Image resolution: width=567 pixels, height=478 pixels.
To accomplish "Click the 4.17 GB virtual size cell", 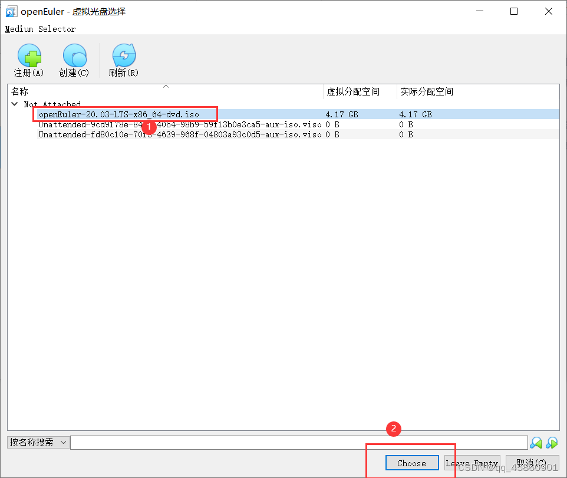I will tap(342, 114).
